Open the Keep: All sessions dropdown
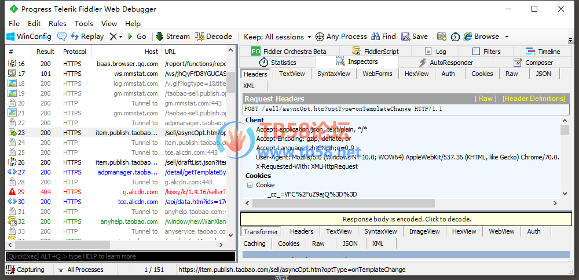 (x=279, y=37)
